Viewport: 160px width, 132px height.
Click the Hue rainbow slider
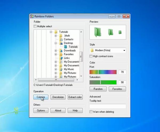tap(103, 72)
